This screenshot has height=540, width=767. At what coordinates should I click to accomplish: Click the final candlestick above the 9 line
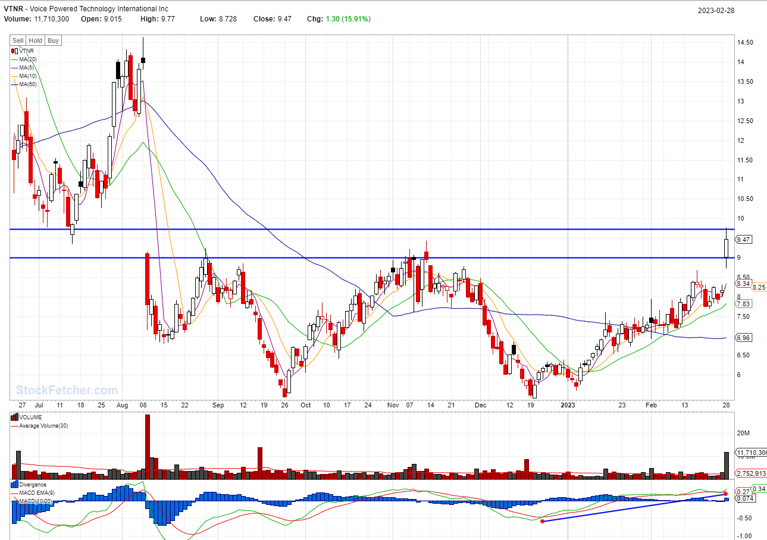tap(727, 248)
